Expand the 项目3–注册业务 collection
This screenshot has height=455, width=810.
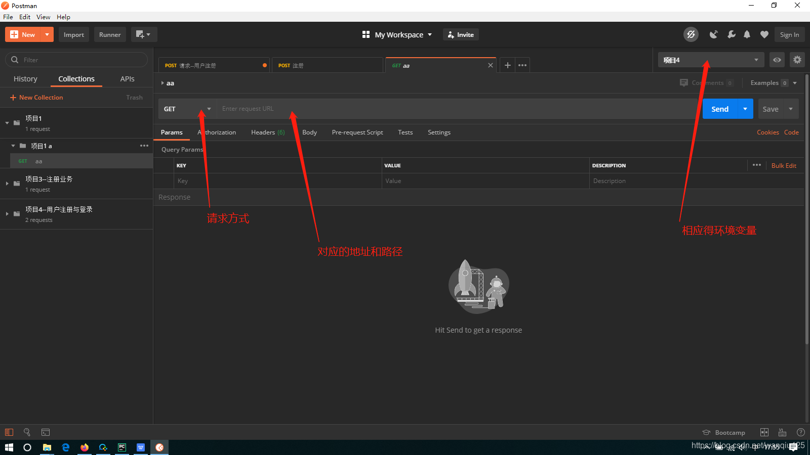[7, 184]
